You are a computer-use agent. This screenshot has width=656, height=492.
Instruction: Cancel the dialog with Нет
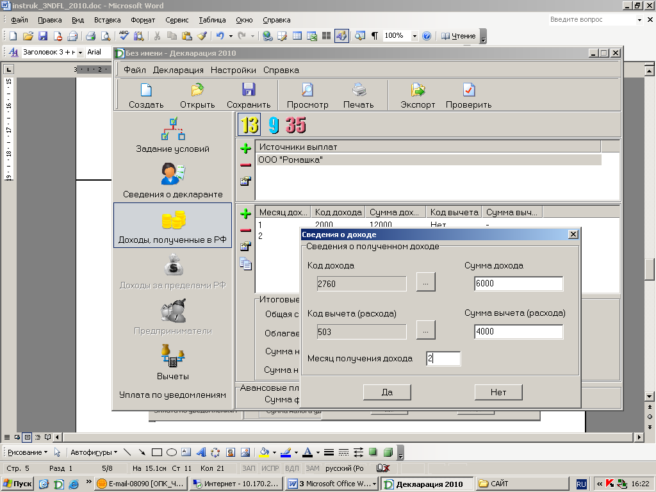click(x=498, y=392)
